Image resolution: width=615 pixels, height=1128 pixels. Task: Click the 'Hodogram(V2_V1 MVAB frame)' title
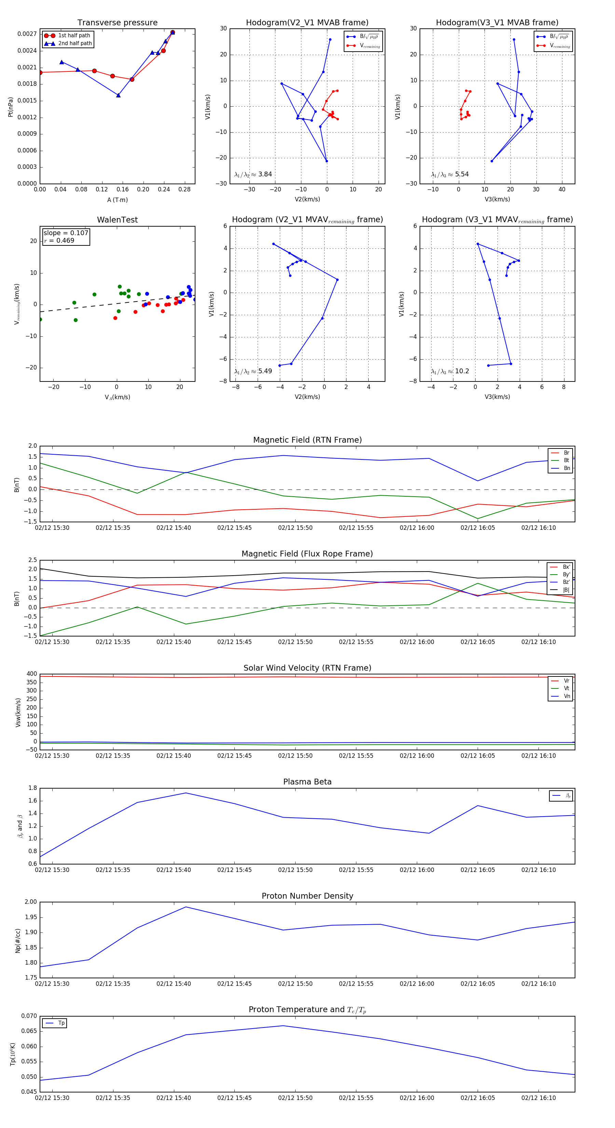click(307, 23)
